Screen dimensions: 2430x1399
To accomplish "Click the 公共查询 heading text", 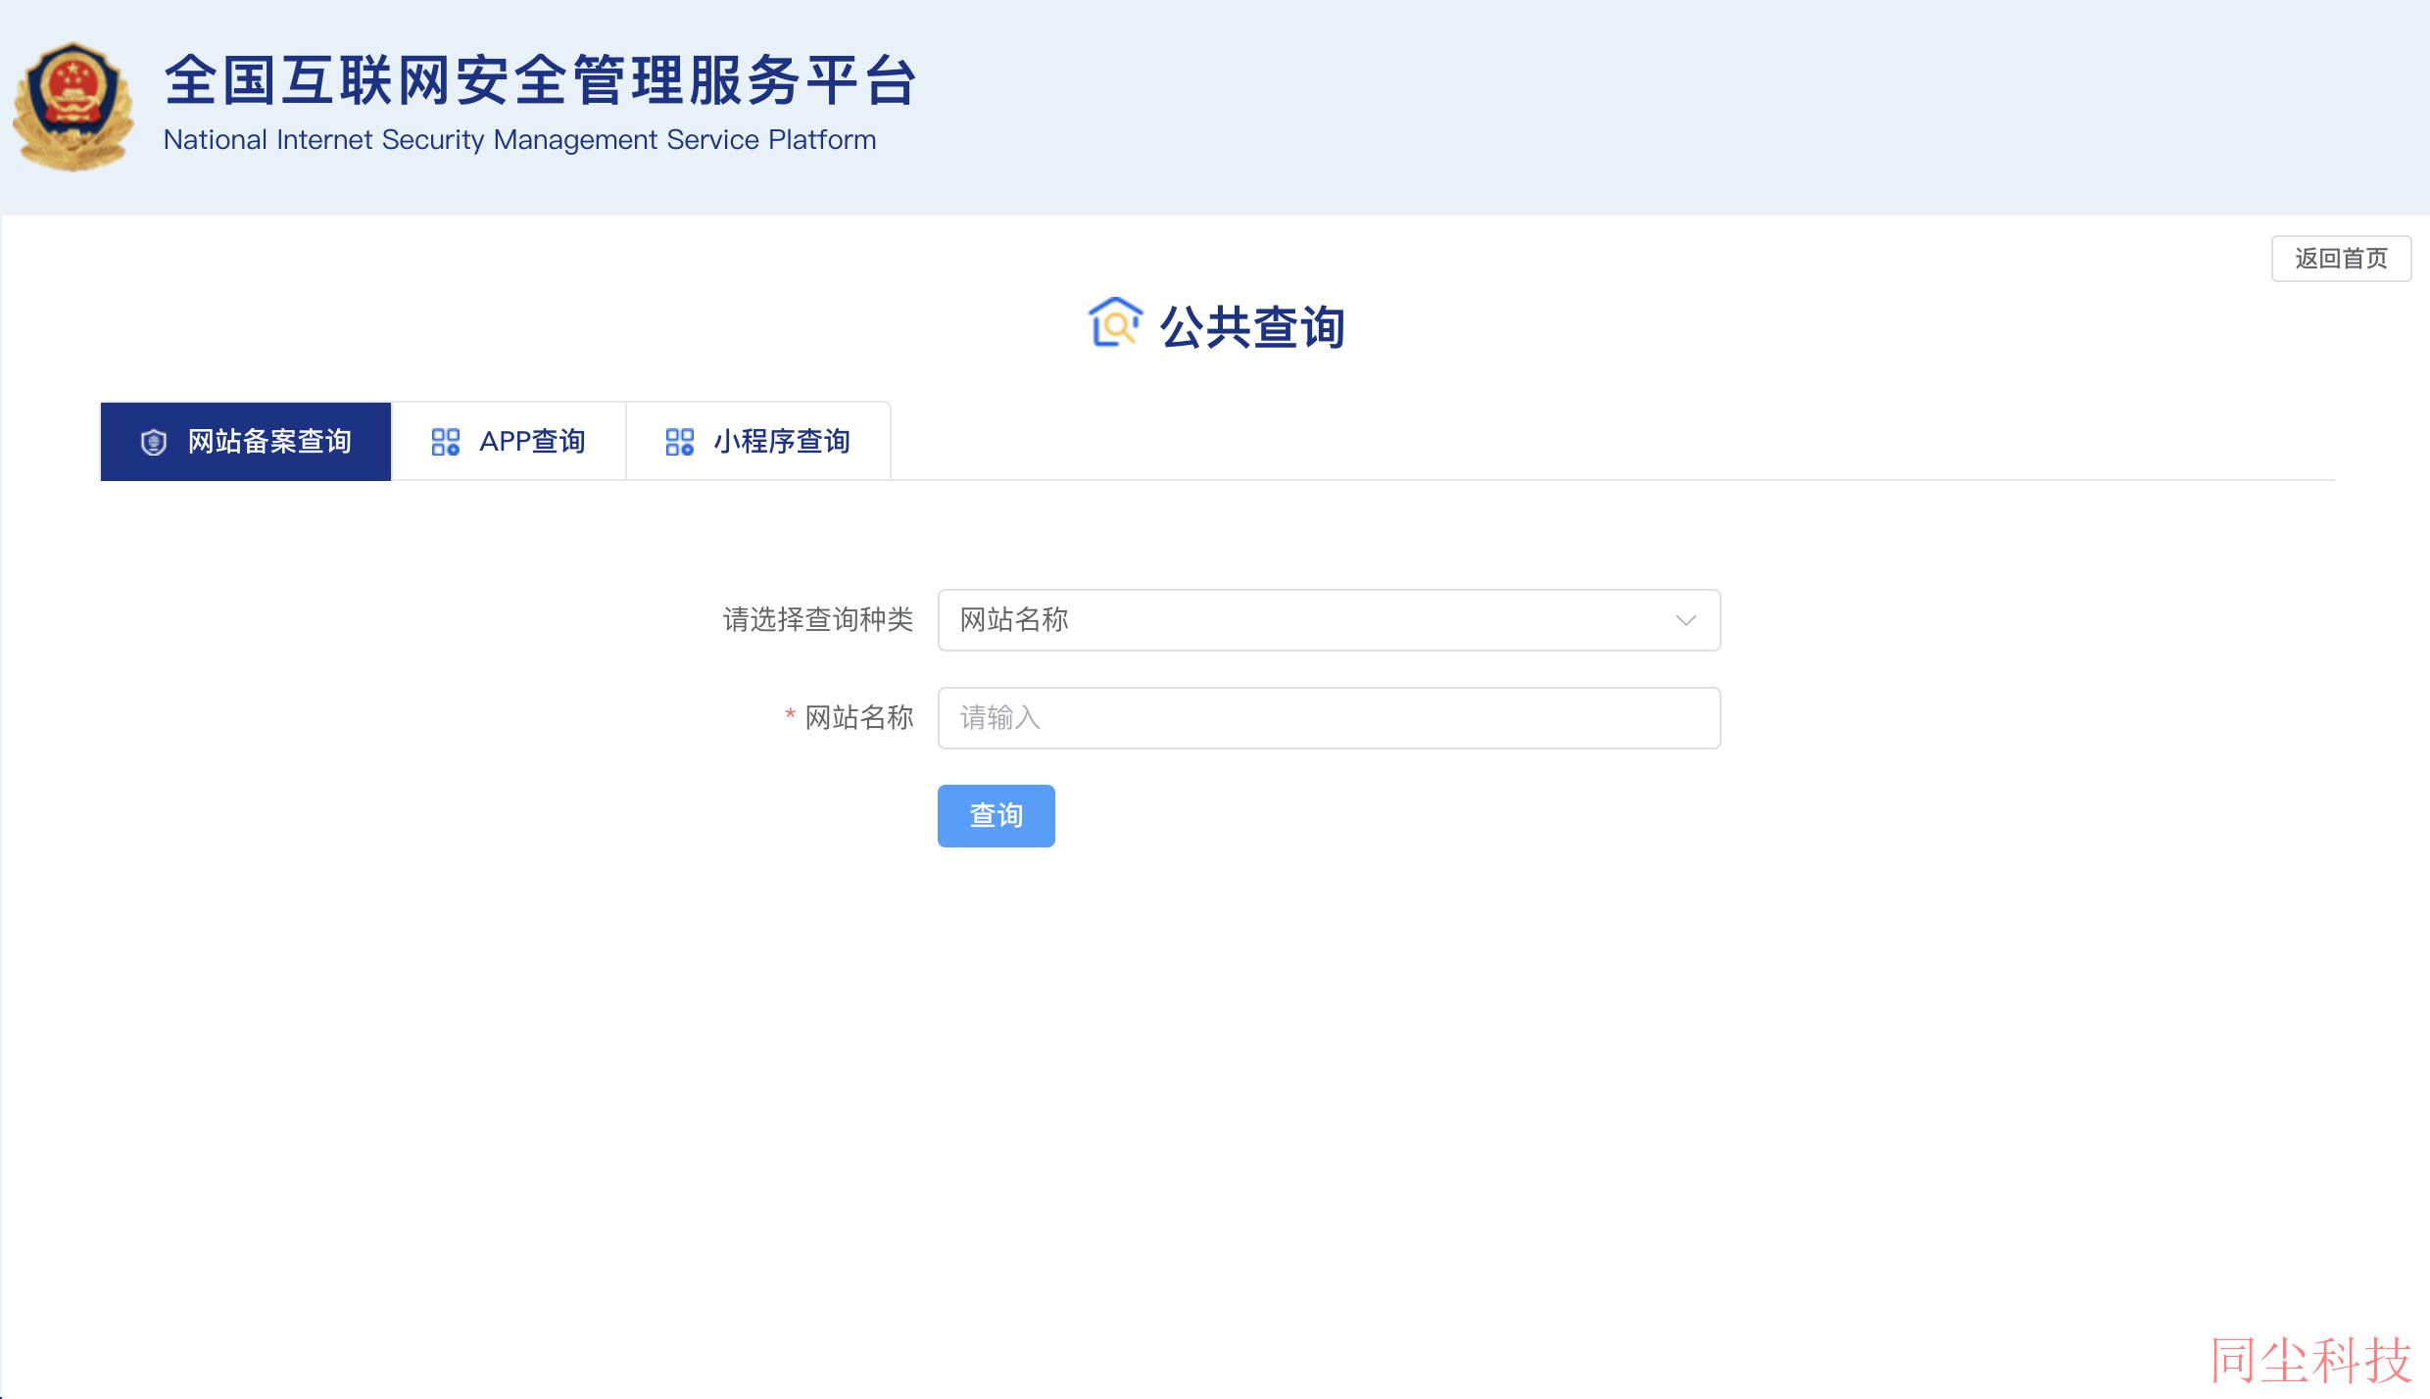I will pos(1251,327).
